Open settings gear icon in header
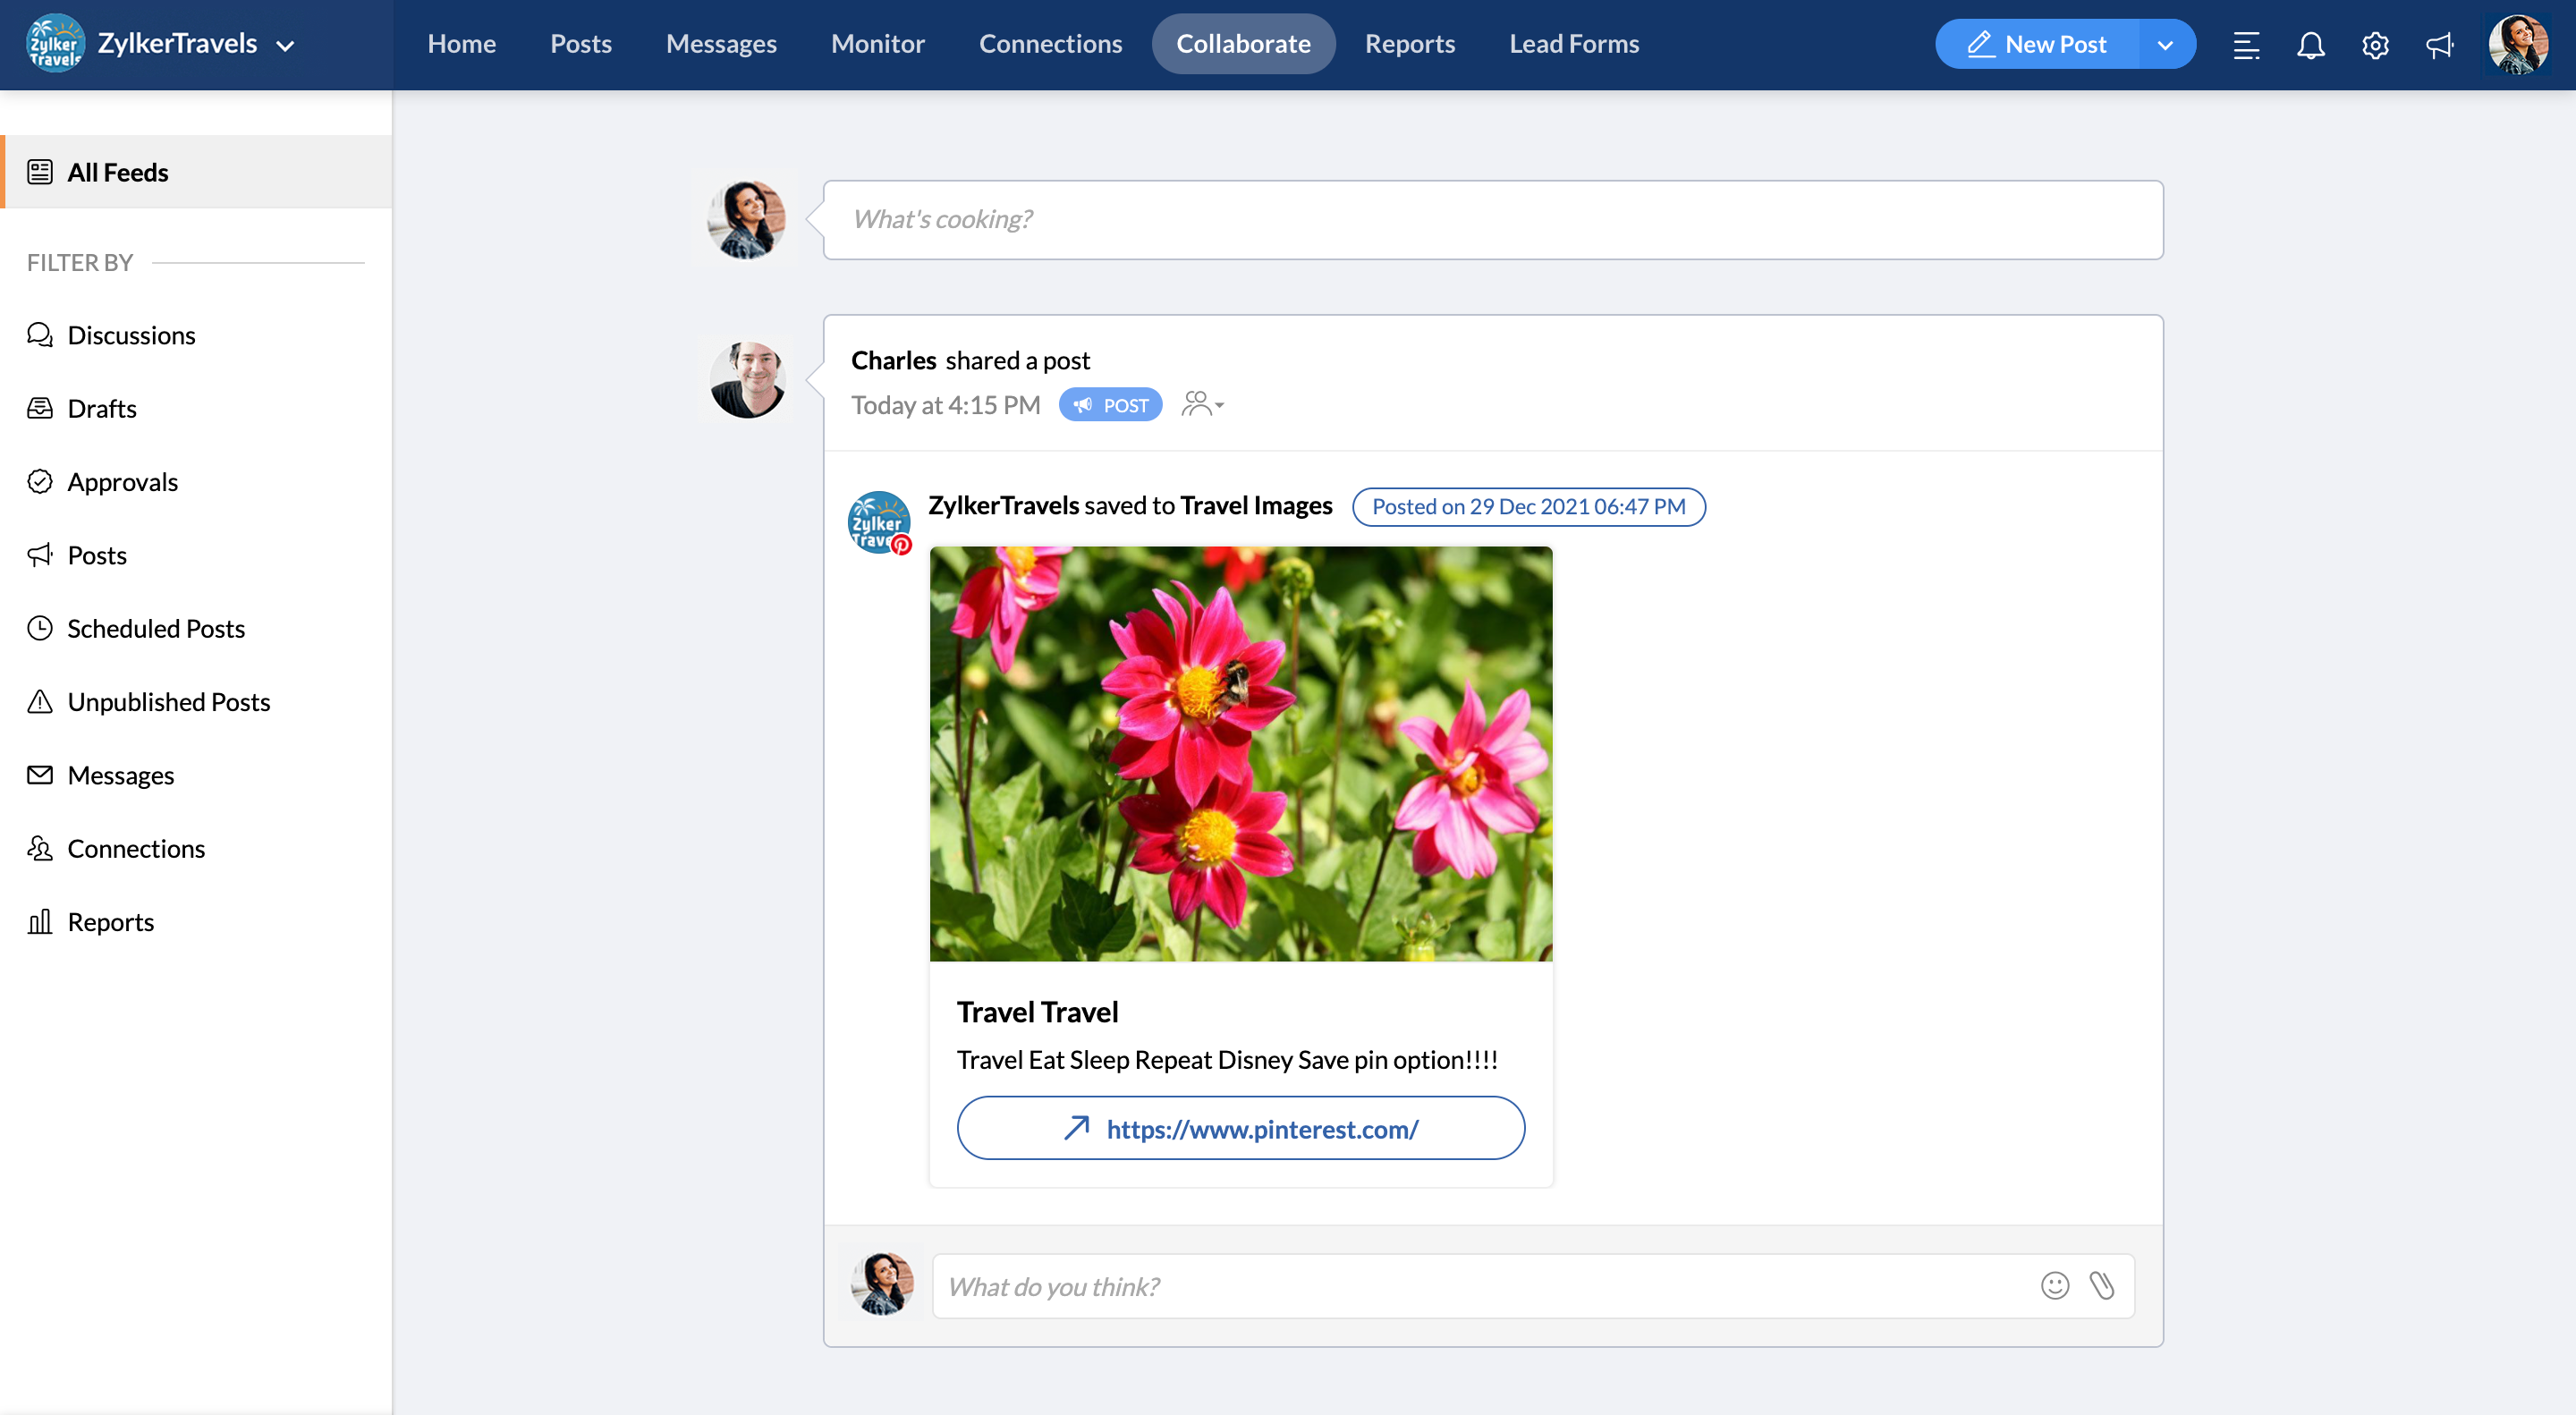The image size is (2576, 1415). point(2375,45)
